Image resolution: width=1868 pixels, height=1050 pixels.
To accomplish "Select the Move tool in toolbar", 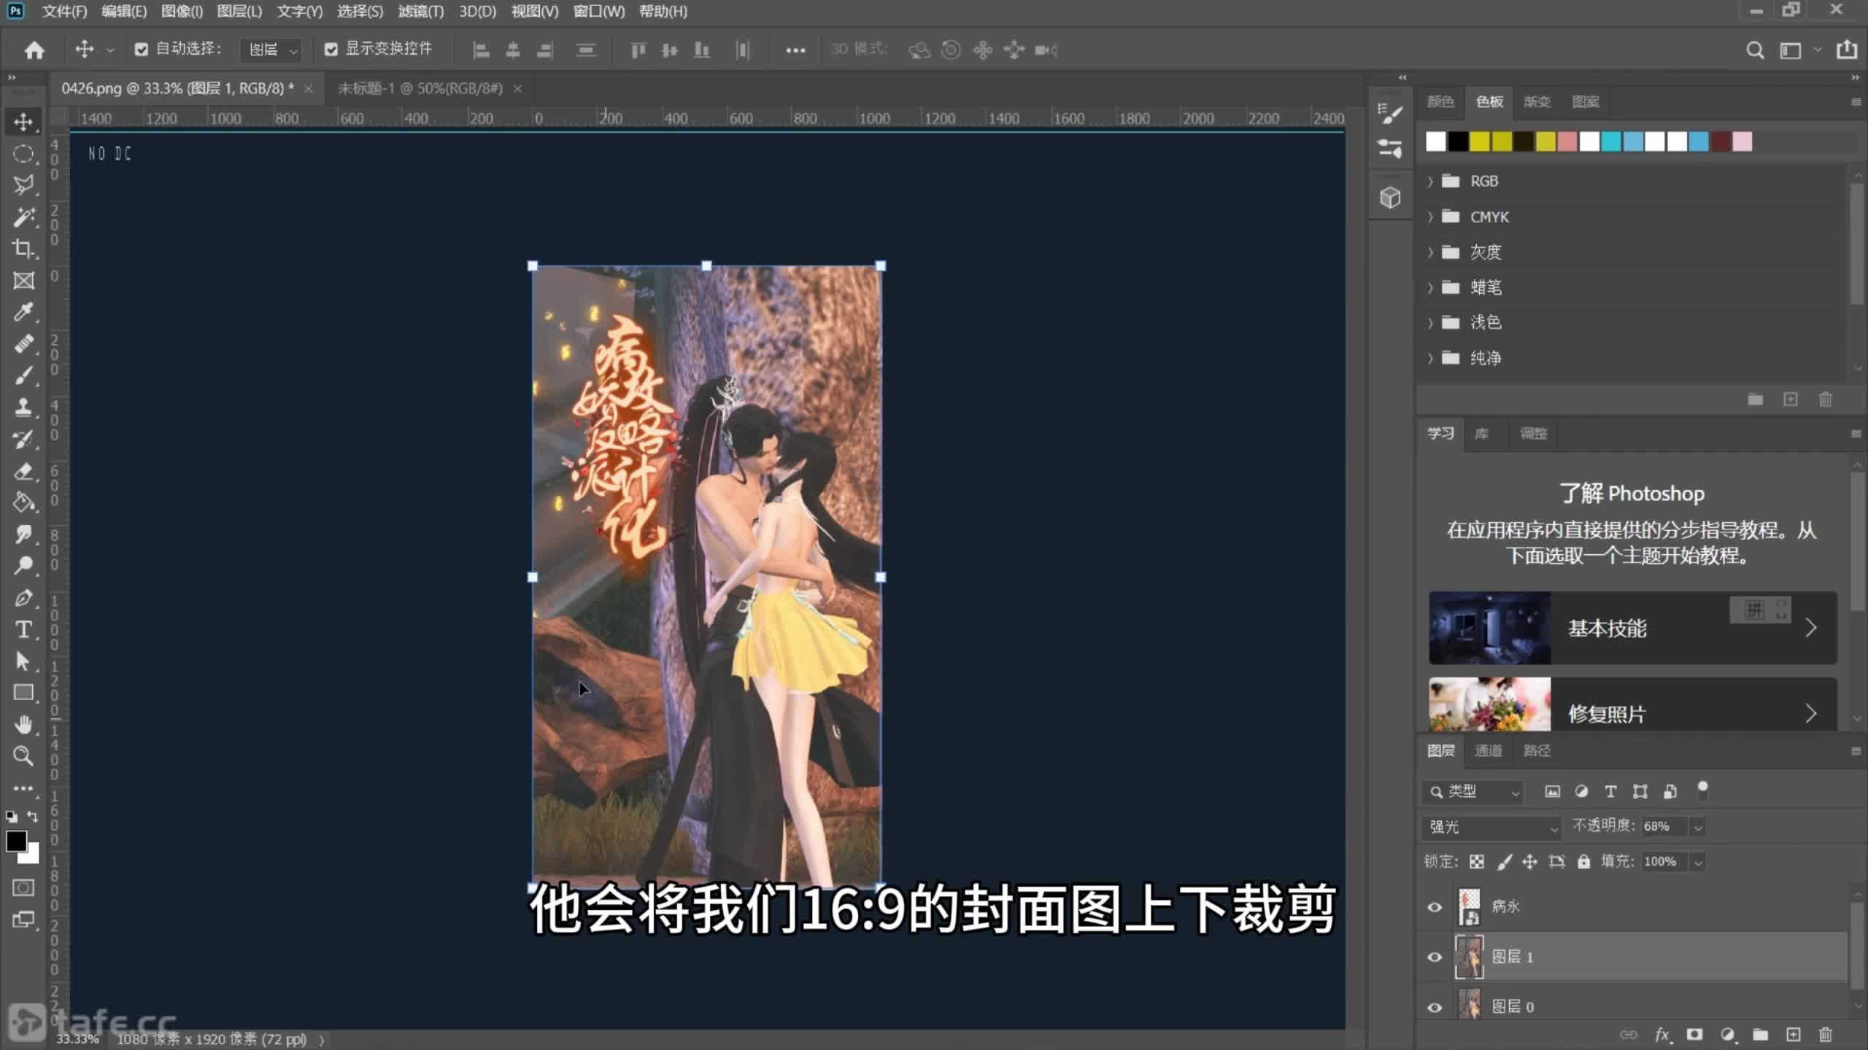I will click(23, 122).
